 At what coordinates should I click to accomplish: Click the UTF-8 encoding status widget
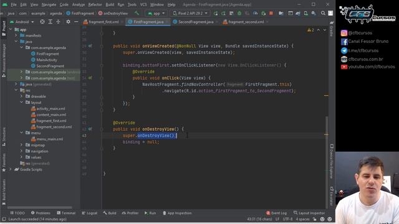[287, 219]
